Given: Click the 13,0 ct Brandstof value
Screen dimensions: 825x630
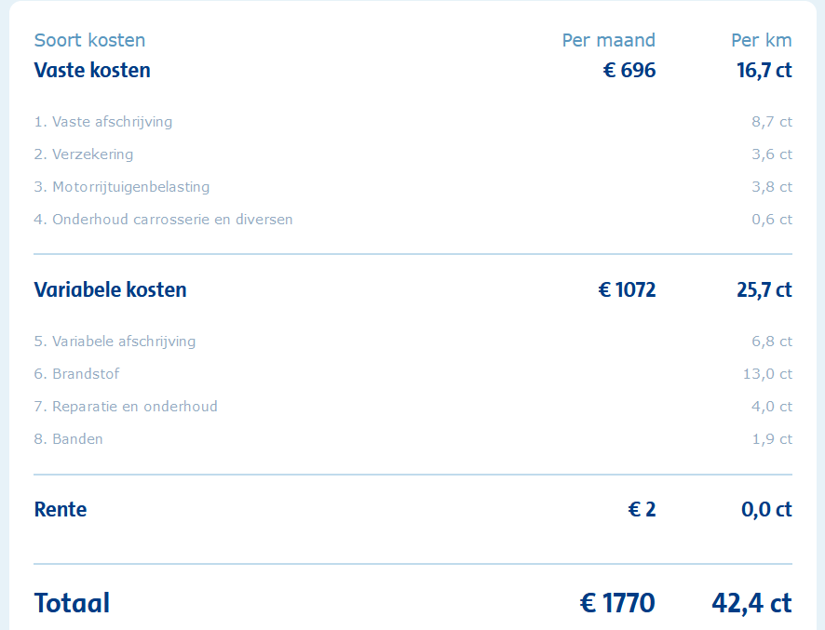Looking at the screenshot, I should [772, 374].
